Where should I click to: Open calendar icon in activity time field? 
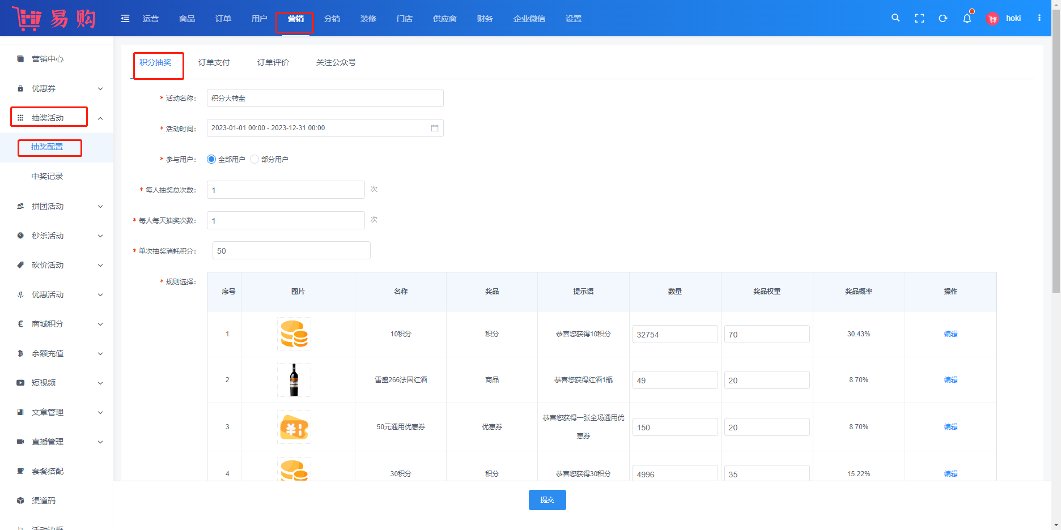pyautogui.click(x=435, y=128)
